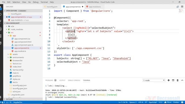Open the View menu

[x=24, y=2]
